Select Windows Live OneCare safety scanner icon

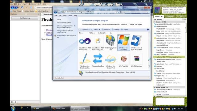[x=85, y=61]
